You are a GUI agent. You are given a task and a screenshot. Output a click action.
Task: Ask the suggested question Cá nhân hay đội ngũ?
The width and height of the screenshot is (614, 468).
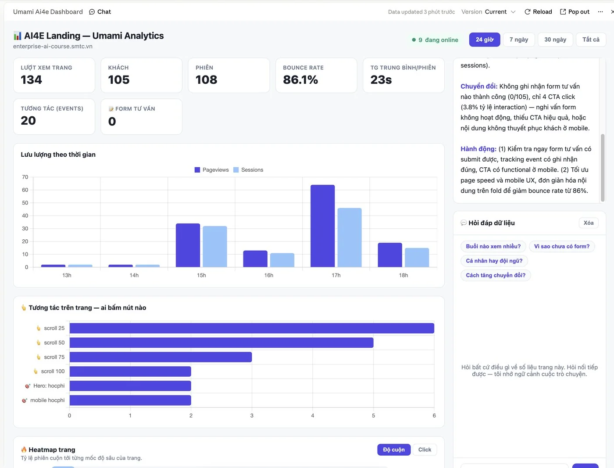[x=494, y=261]
